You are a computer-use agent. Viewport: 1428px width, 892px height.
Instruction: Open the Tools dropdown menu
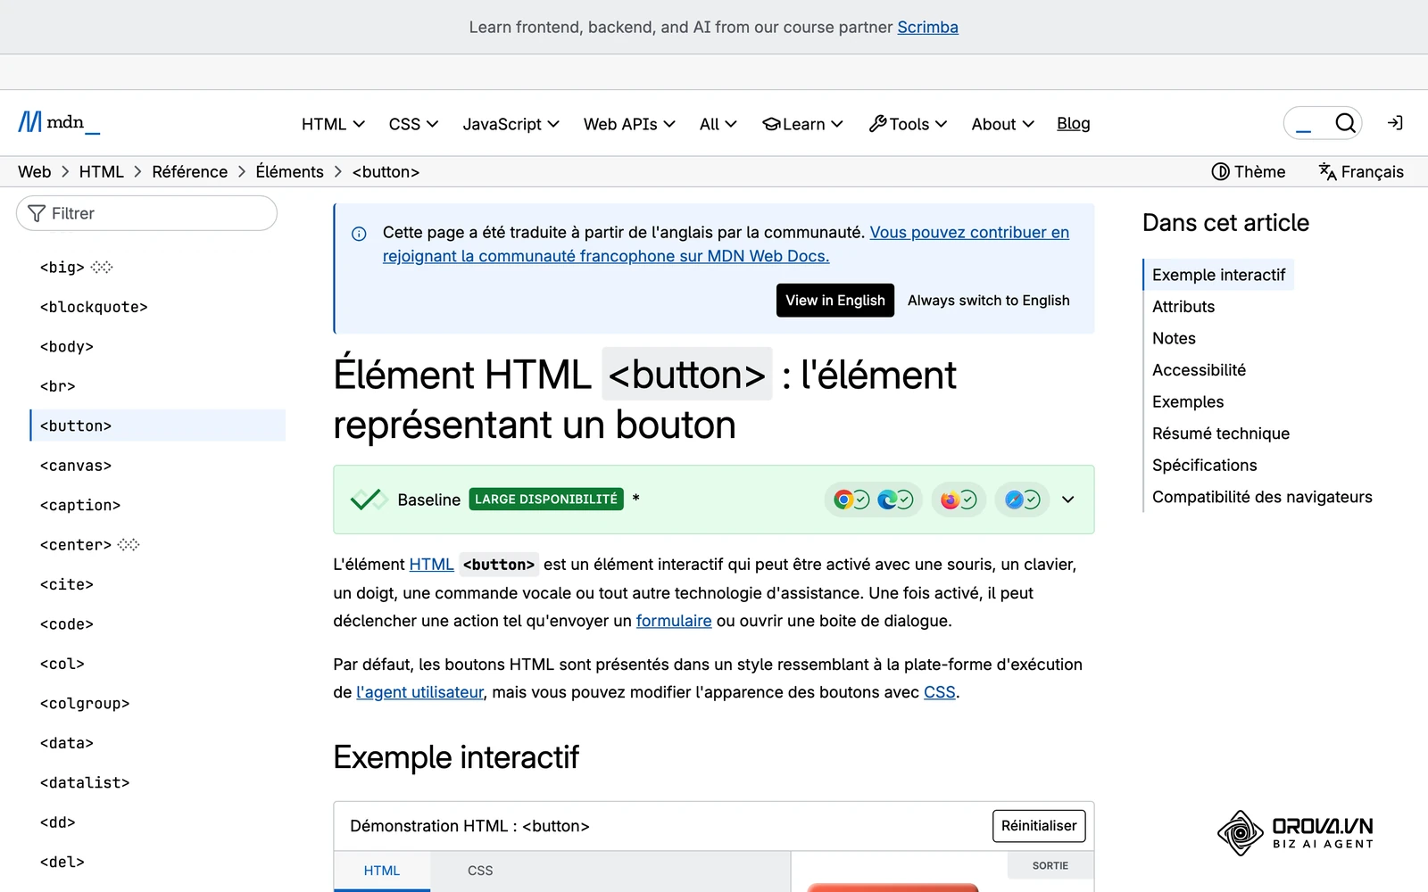pos(908,124)
